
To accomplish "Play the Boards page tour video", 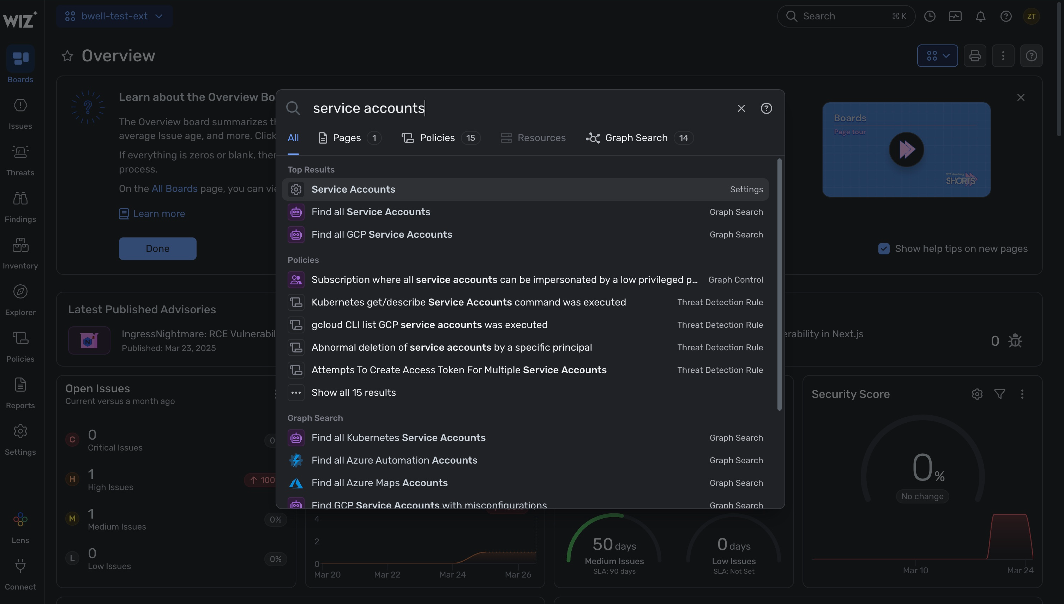I will 906,149.
